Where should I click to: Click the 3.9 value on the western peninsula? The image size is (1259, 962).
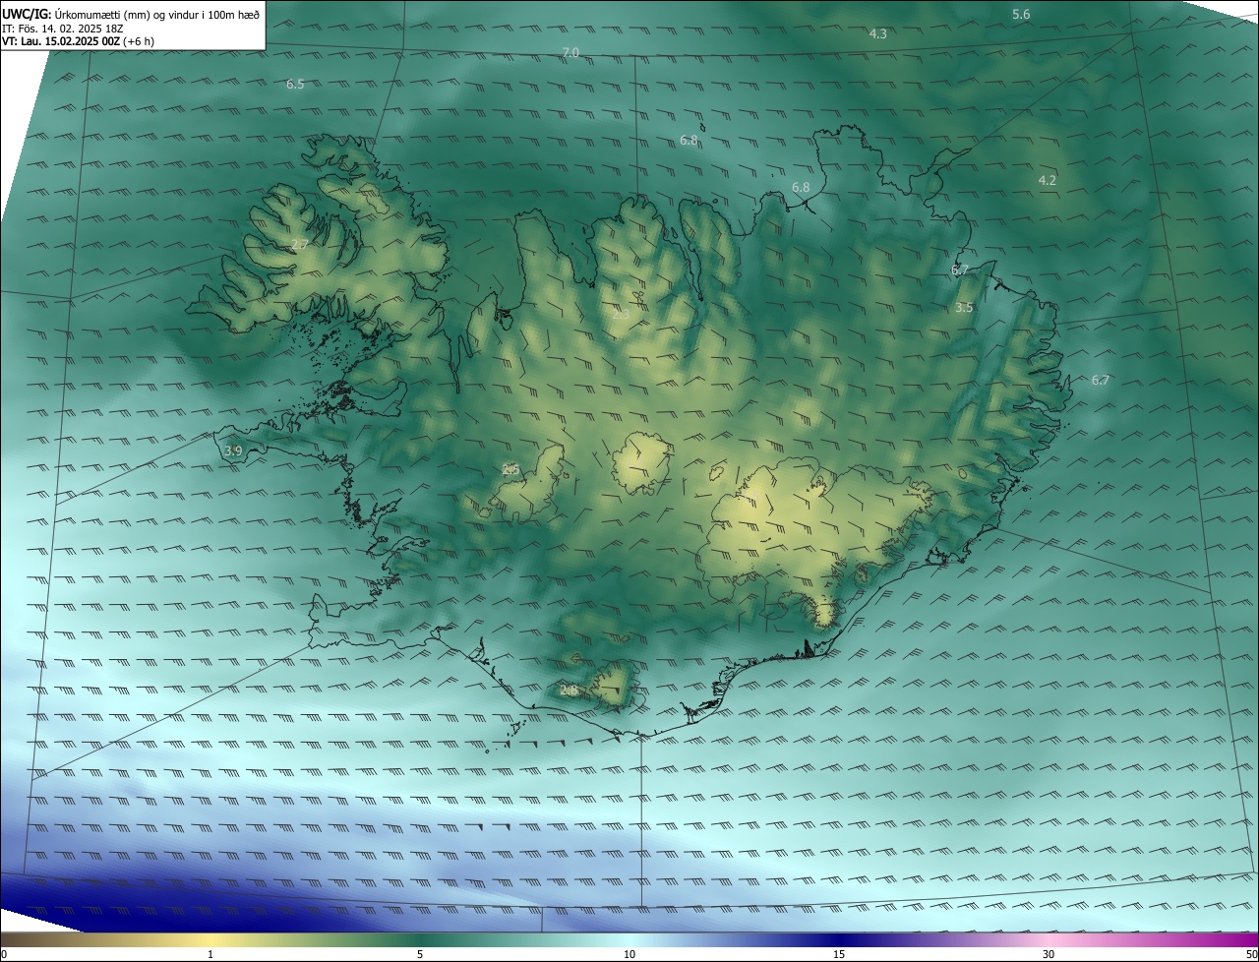tap(233, 451)
